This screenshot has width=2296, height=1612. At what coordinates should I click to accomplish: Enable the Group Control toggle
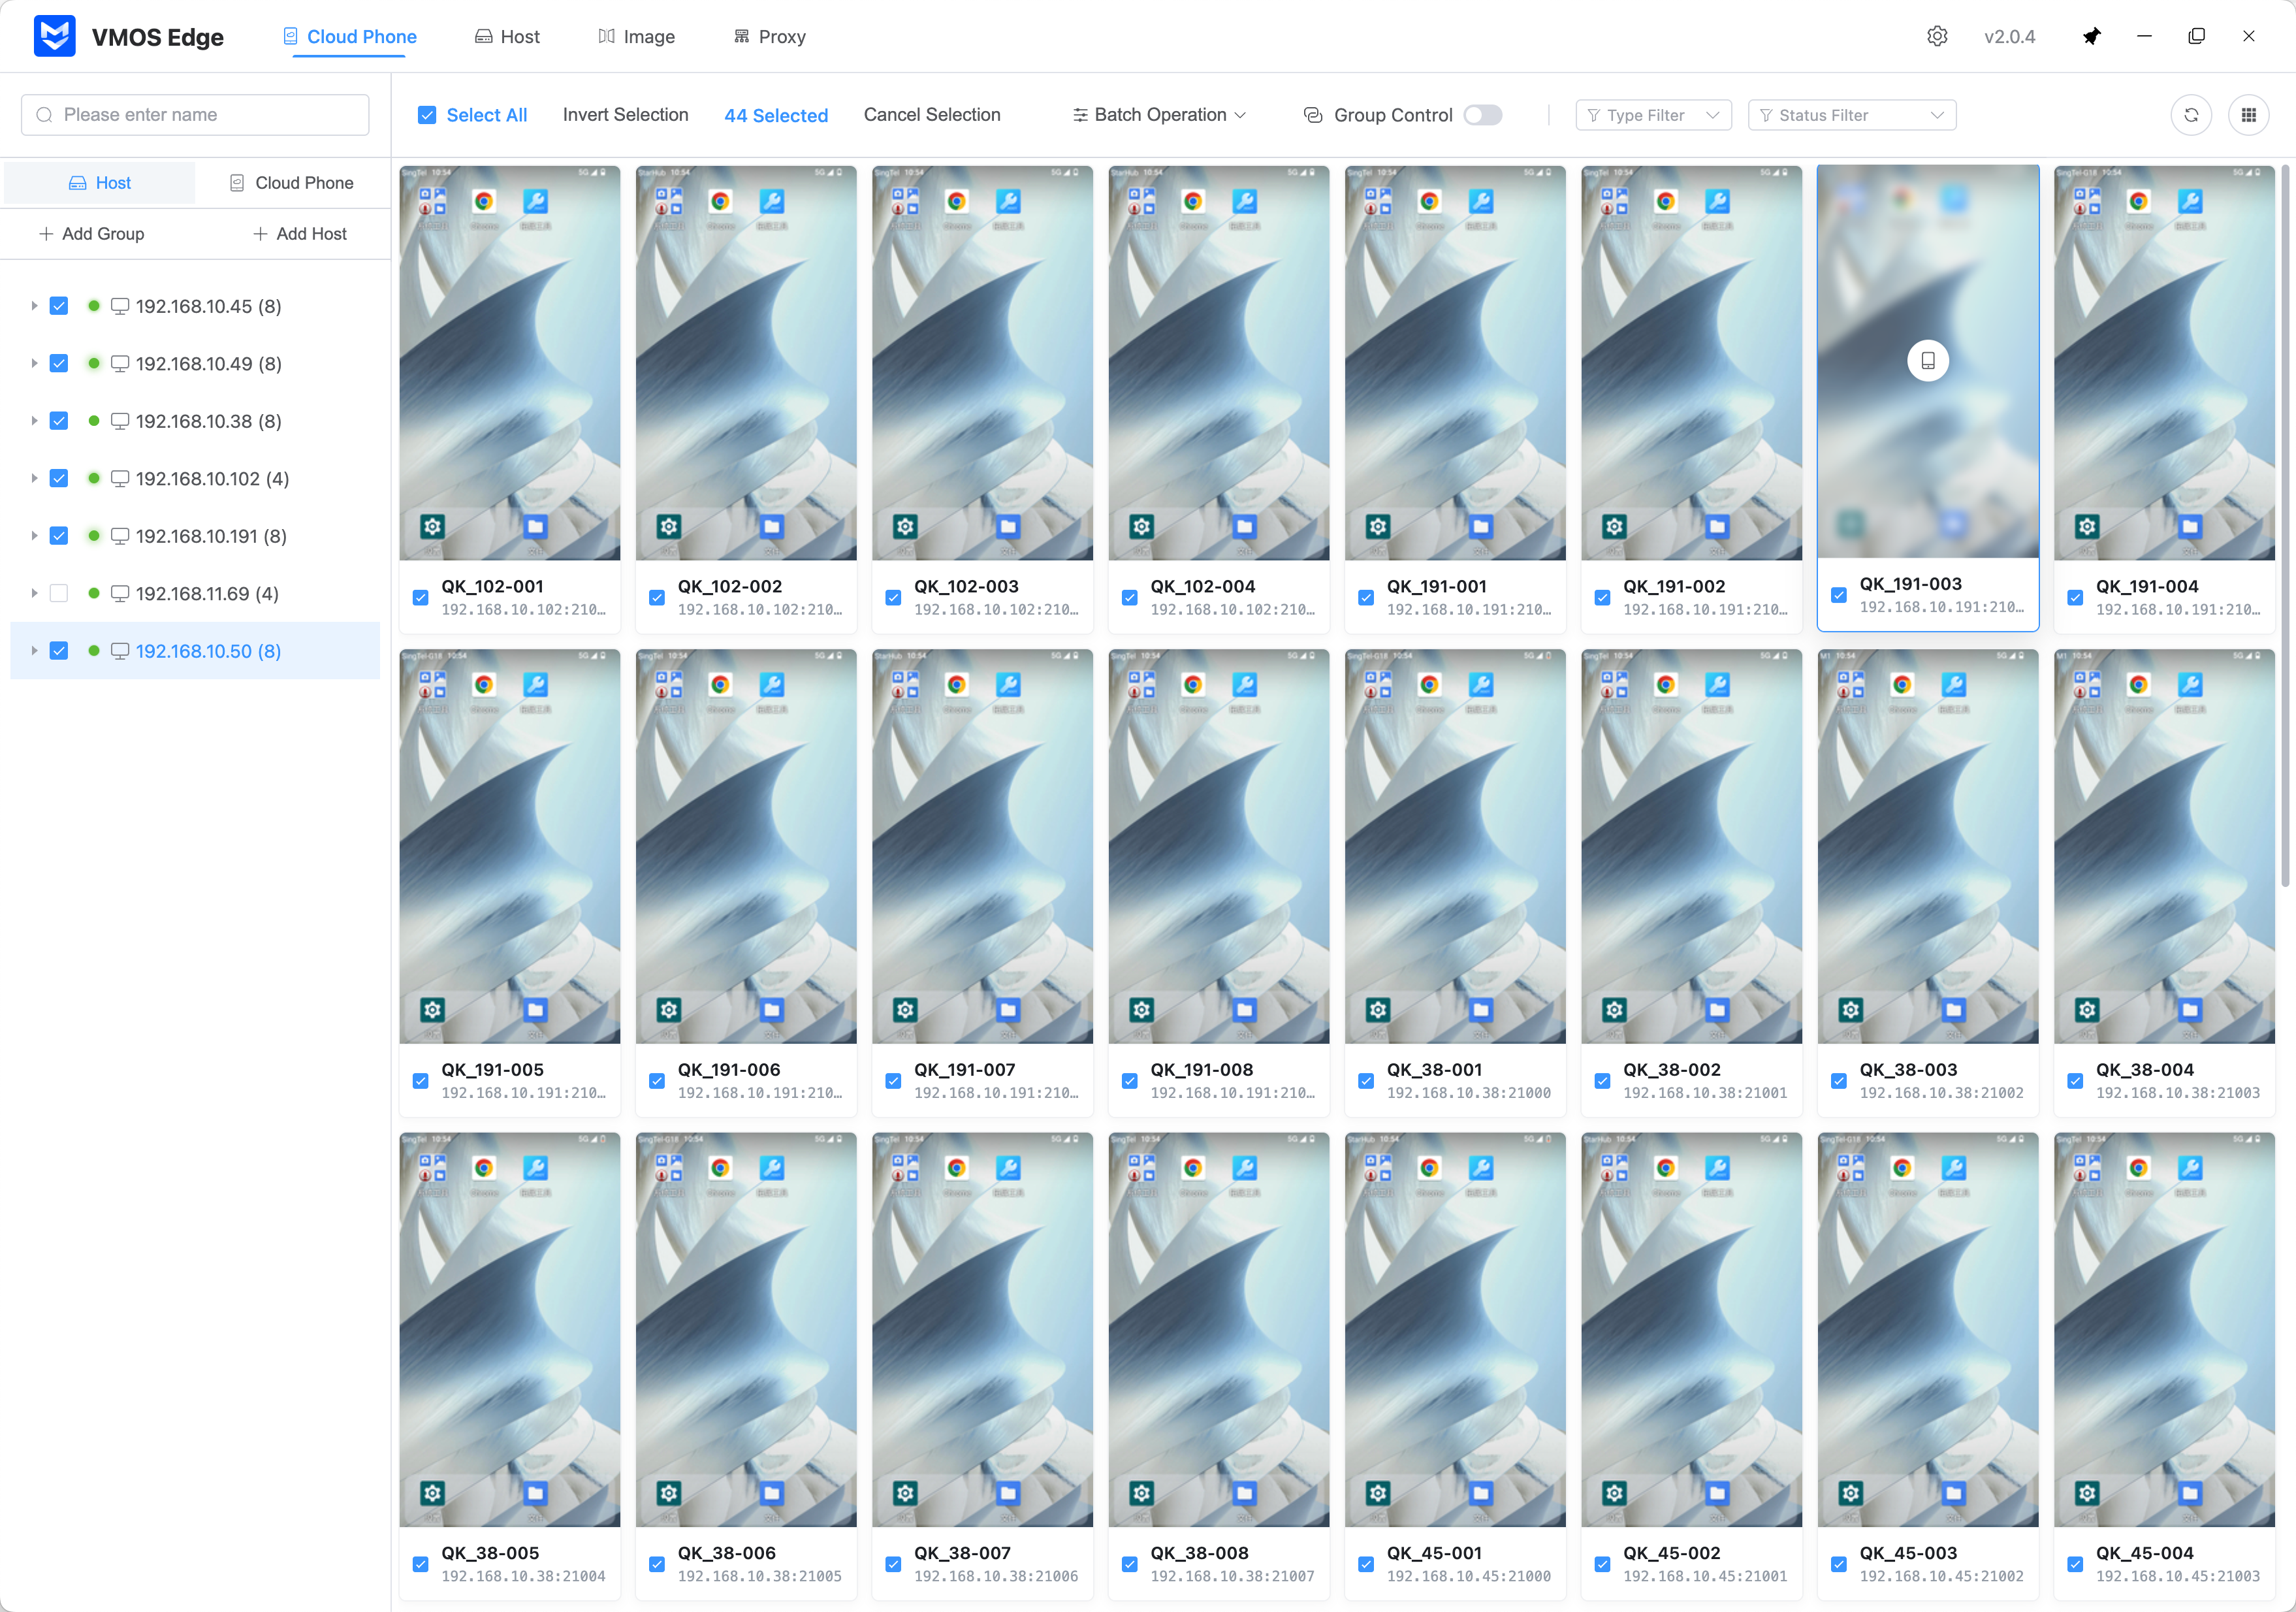(x=1483, y=114)
